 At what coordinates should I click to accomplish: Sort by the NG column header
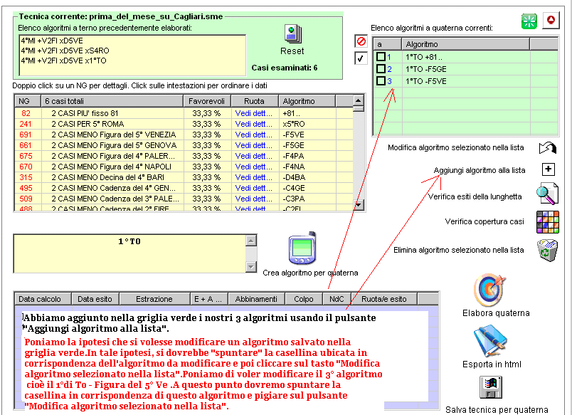(27, 101)
